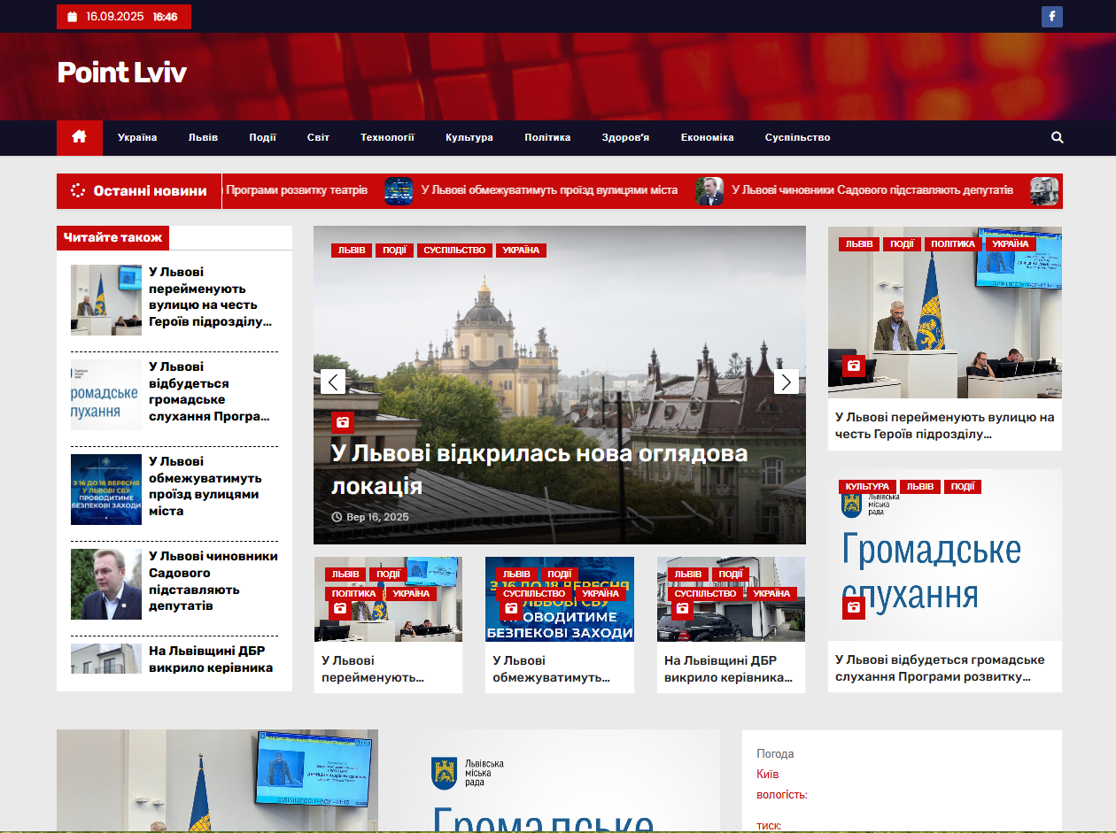Image resolution: width=1116 pixels, height=833 pixels.
Task: Show previous slide with left arrow
Action: click(x=333, y=382)
